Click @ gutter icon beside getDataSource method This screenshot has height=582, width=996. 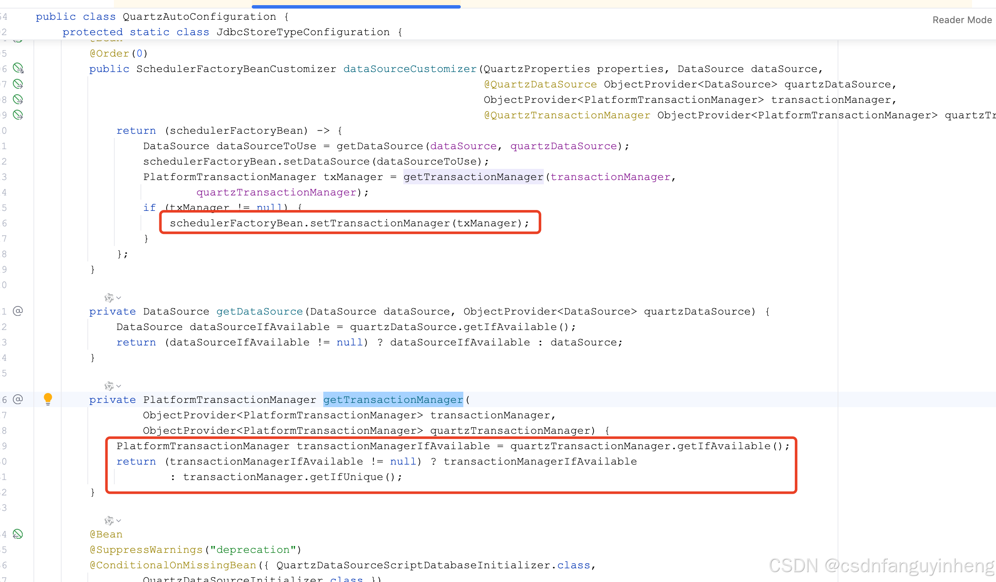(x=18, y=311)
